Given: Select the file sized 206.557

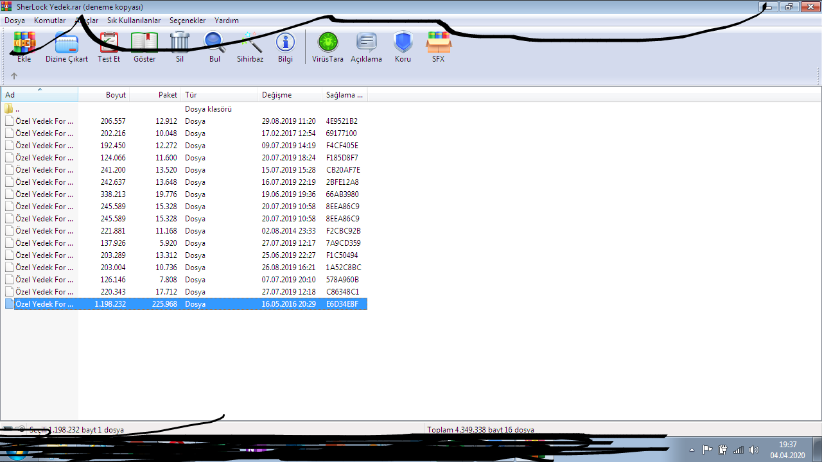Looking at the screenshot, I should 184,121.
